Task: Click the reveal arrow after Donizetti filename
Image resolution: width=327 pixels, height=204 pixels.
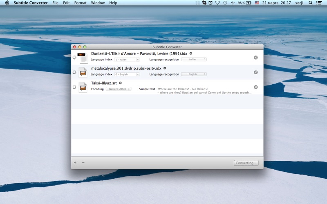Action: [190, 53]
